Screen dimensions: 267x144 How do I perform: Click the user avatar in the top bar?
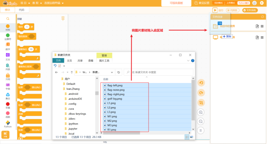coord(255,3)
